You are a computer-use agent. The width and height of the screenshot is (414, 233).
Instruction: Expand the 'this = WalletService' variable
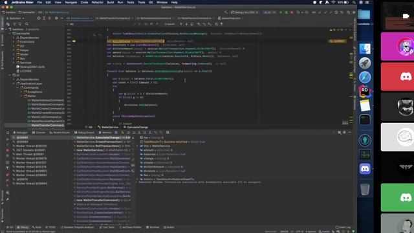(138, 146)
